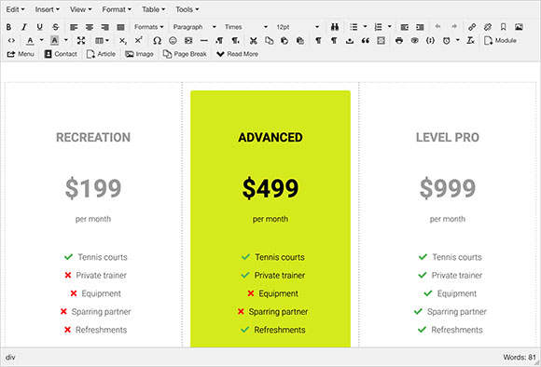Click the Contact button
Image resolution: width=541 pixels, height=367 pixels.
coord(61,54)
